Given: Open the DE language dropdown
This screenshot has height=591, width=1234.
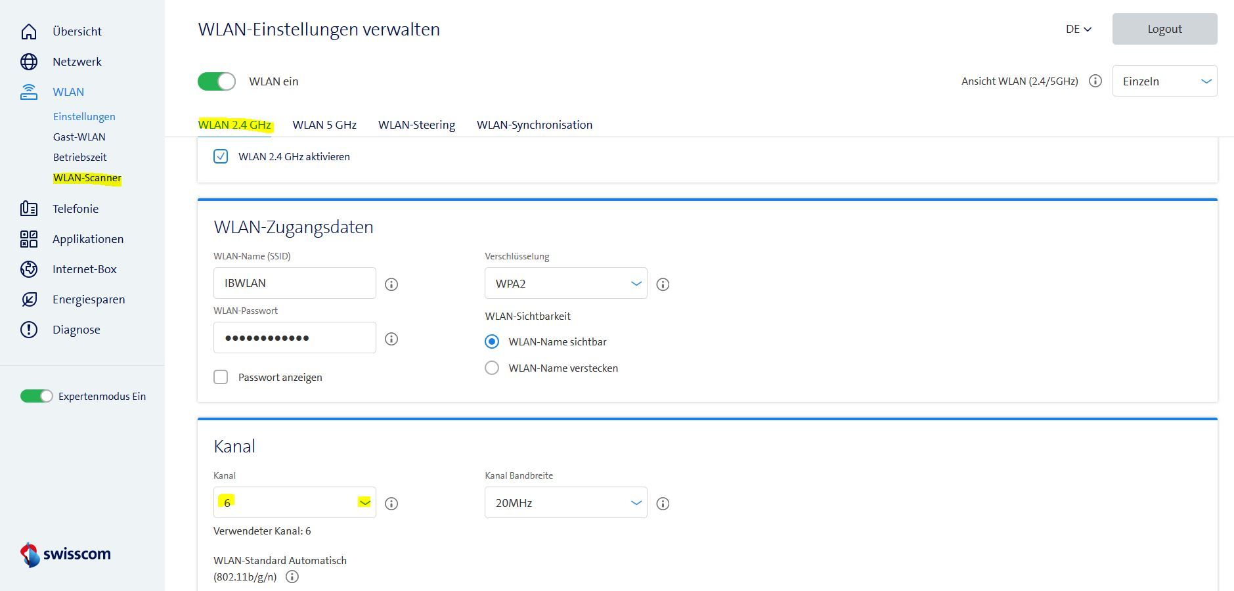Looking at the screenshot, I should (1078, 29).
